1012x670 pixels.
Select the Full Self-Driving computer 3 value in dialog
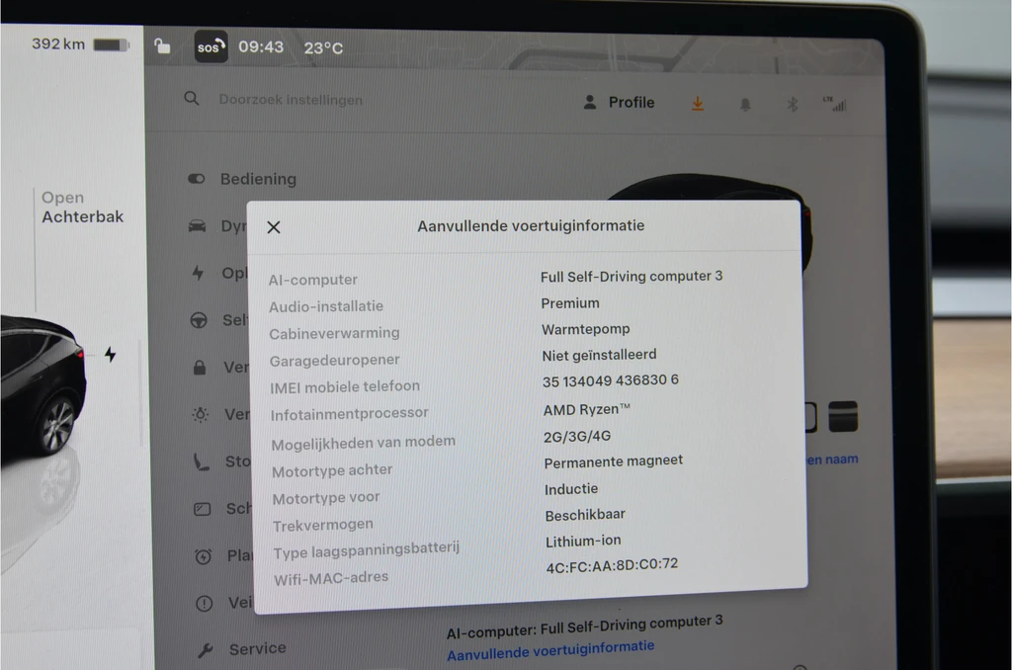click(x=632, y=277)
